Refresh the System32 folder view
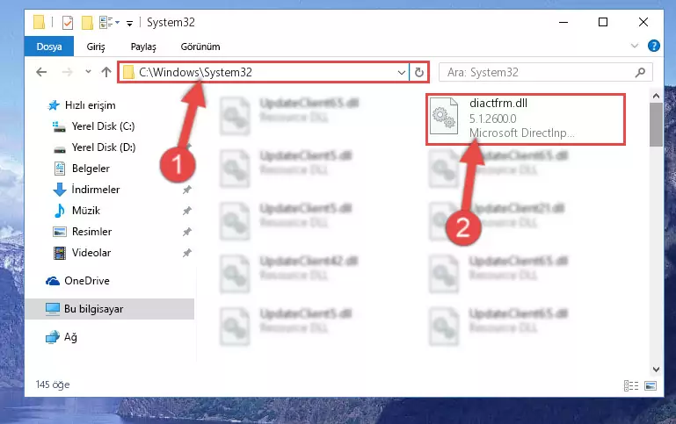Viewport: 676px width, 424px height. (419, 72)
